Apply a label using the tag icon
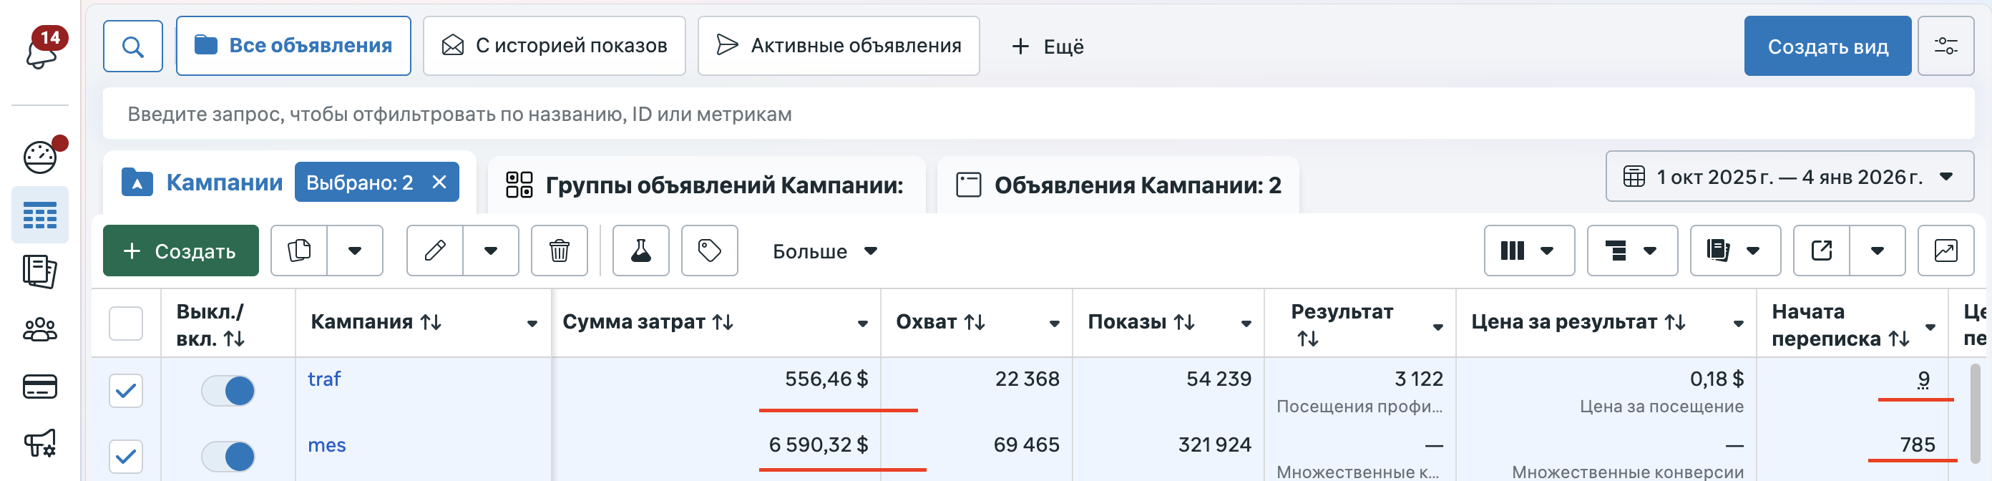Viewport: 1992px width, 481px height. click(709, 251)
